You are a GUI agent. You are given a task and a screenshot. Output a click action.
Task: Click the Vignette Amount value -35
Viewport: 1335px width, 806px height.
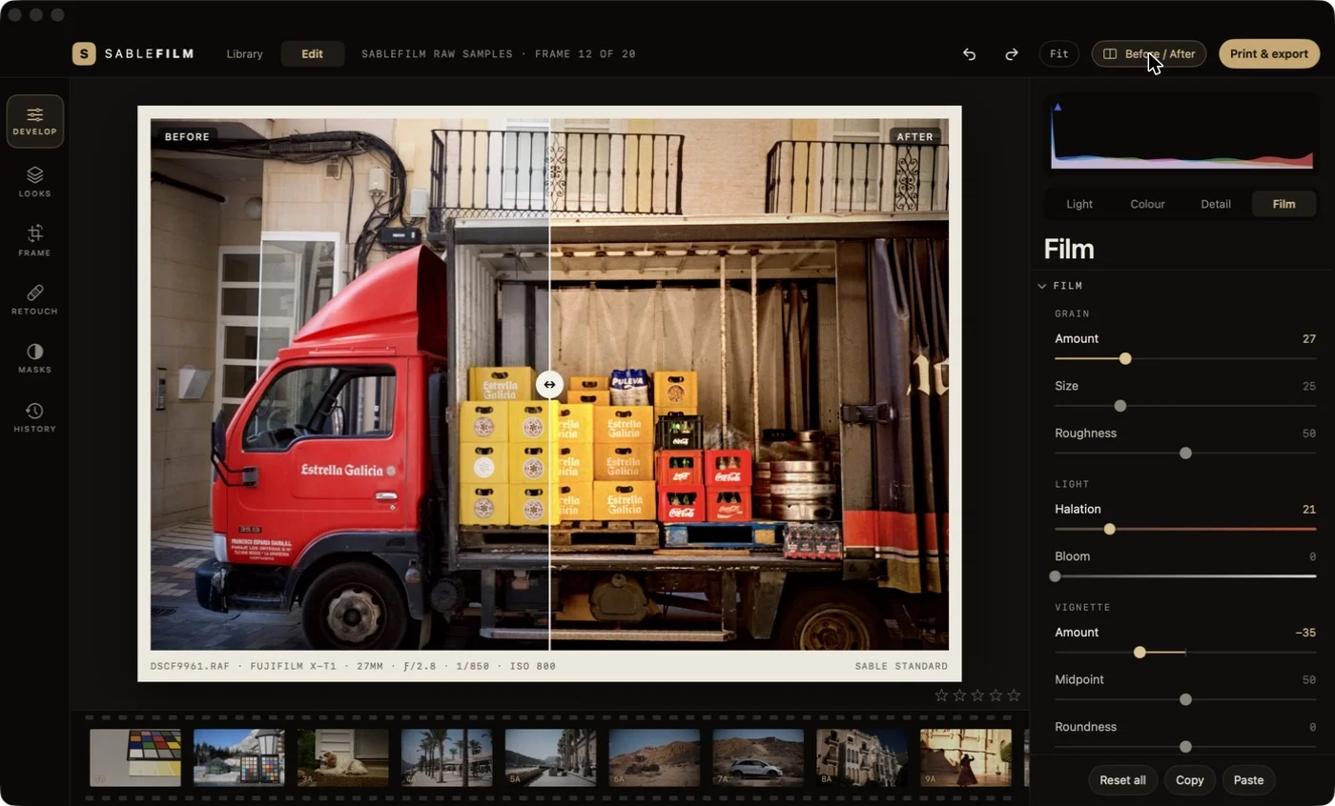coord(1304,633)
